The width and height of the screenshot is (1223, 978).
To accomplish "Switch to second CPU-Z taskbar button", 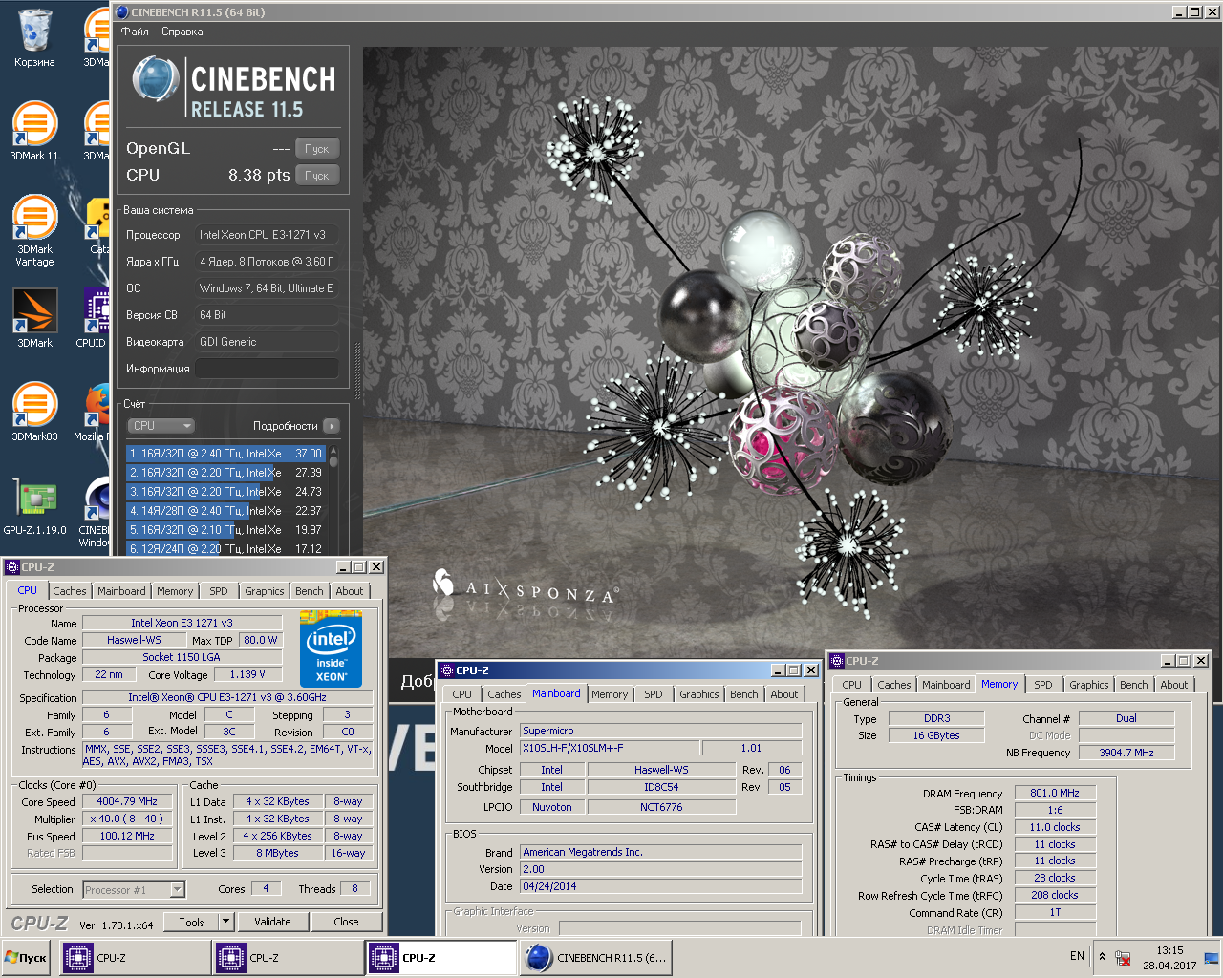I will click(x=289, y=958).
